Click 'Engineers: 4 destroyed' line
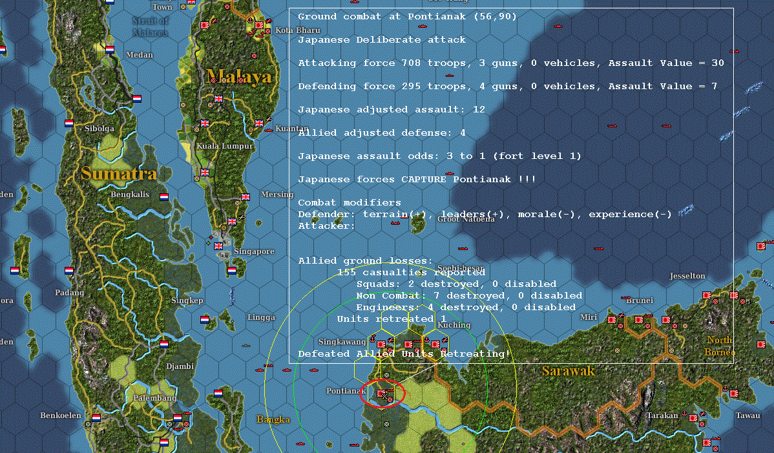The height and width of the screenshot is (453, 774). click(466, 307)
